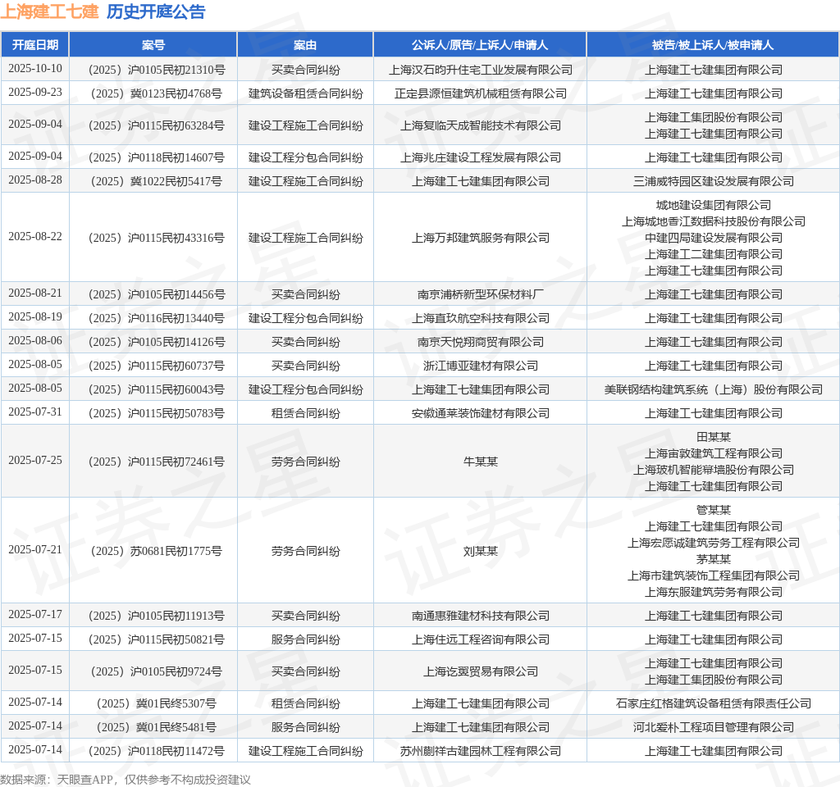Click defendant 城地建设集团有限公司
This screenshot has height=787, width=840.
tap(713, 205)
